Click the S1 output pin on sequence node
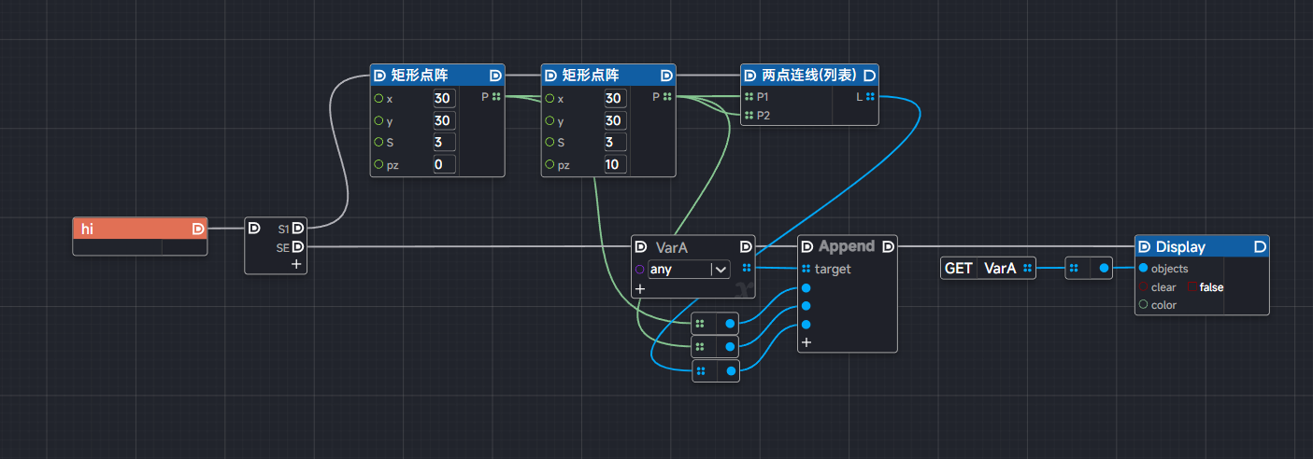The width and height of the screenshot is (1313, 459). pos(297,228)
